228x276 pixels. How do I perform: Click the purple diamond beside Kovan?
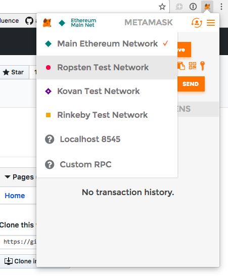tap(48, 91)
